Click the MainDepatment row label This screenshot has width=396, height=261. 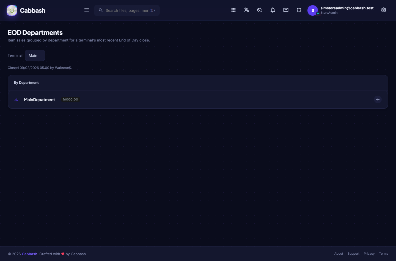[x=40, y=100]
